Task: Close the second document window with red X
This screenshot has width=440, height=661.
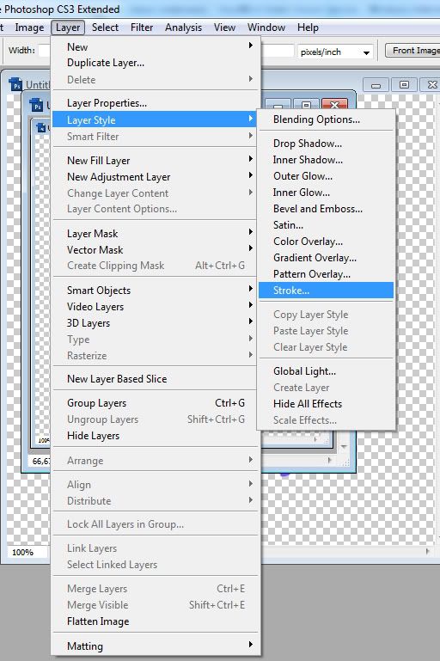Action: click(334, 105)
